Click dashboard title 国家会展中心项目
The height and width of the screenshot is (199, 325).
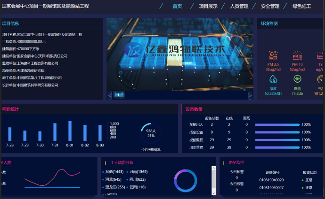[x=45, y=6]
